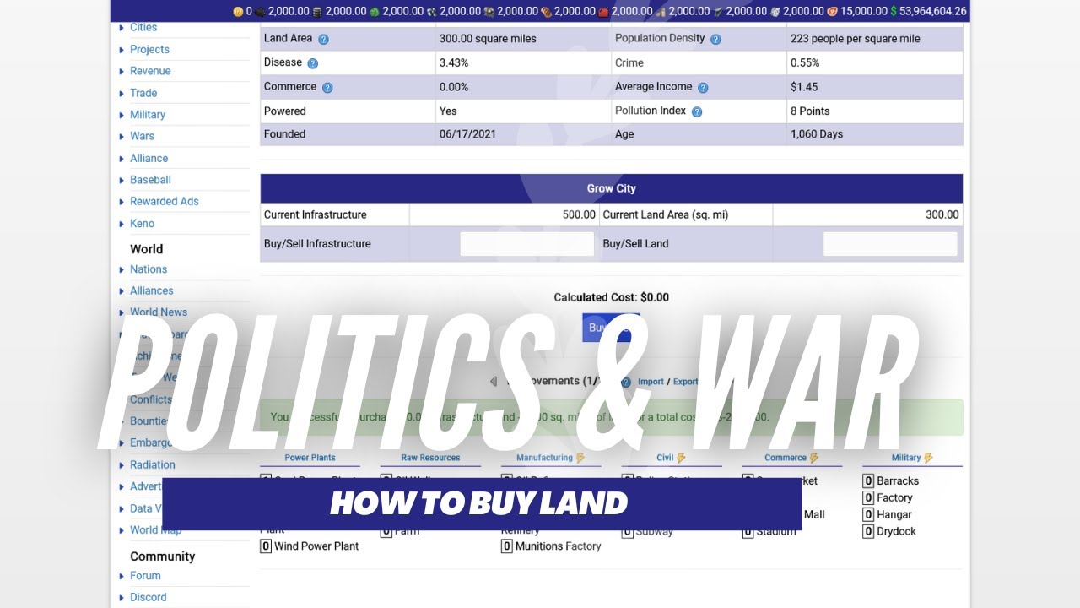The height and width of the screenshot is (608, 1080).
Task: Focus the Buy/Sell Infrastructure input field
Action: pyautogui.click(x=527, y=244)
